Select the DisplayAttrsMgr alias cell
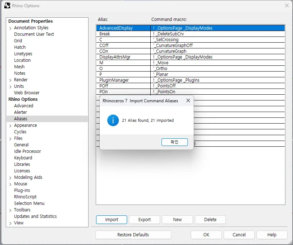The height and width of the screenshot is (245, 293). coord(123,57)
